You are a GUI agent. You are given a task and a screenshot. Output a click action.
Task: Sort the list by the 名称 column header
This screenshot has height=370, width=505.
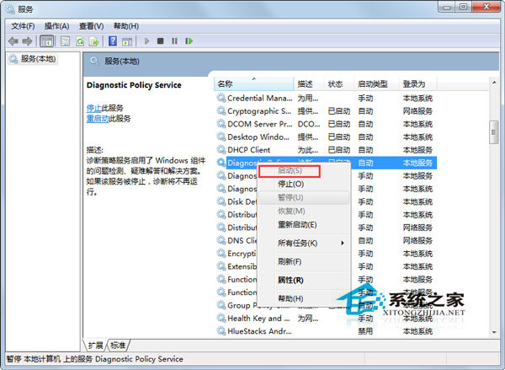coord(226,84)
